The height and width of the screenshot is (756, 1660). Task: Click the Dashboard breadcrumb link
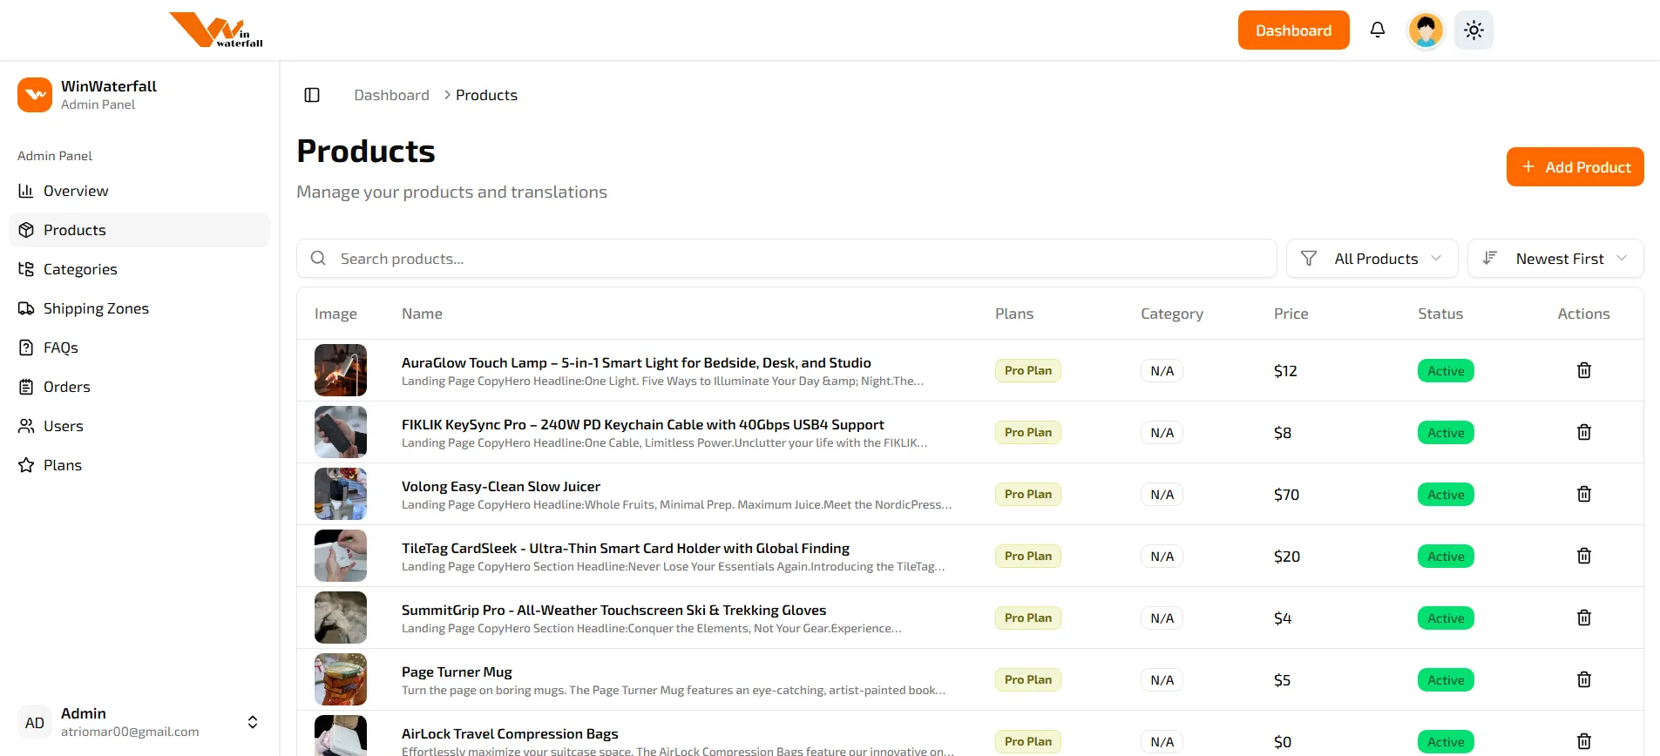tap(391, 95)
